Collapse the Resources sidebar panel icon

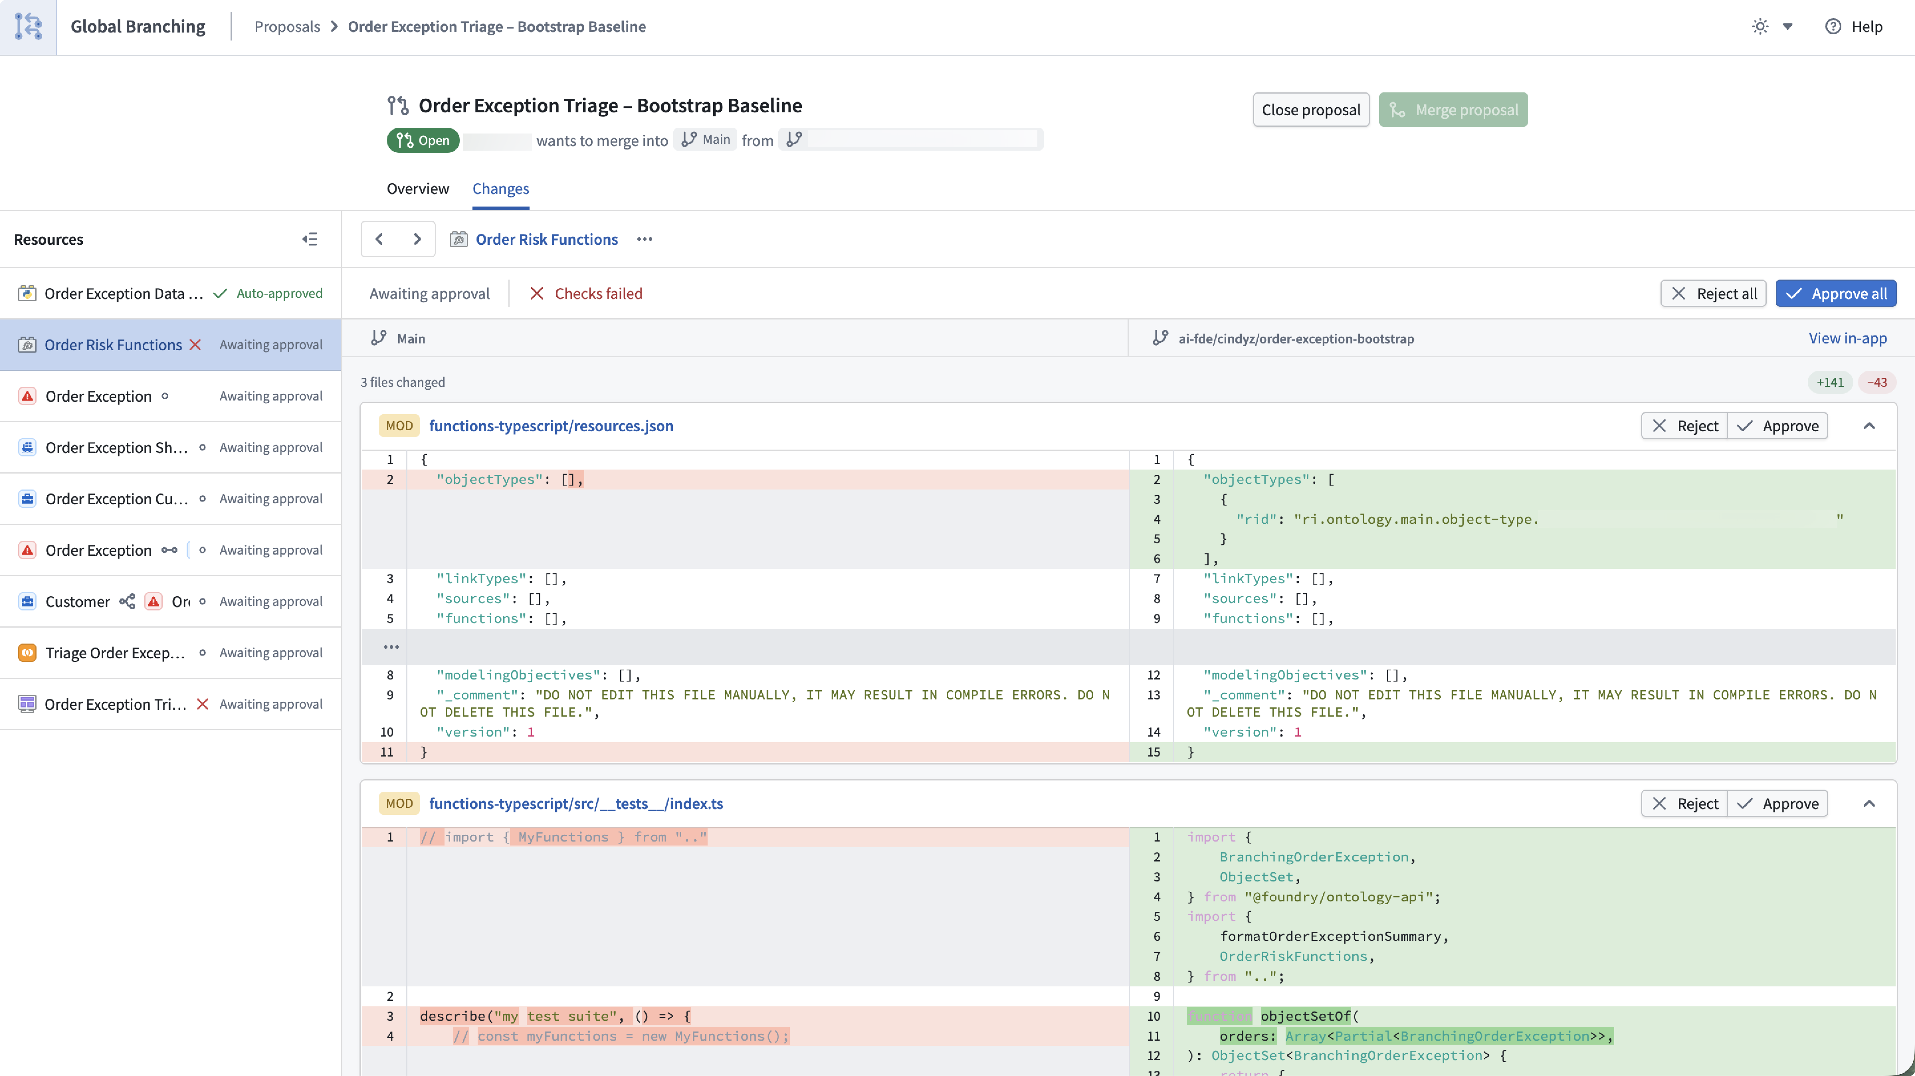click(x=310, y=239)
